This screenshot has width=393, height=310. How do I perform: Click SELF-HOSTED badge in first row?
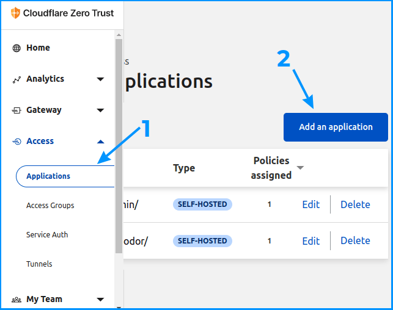(x=202, y=204)
